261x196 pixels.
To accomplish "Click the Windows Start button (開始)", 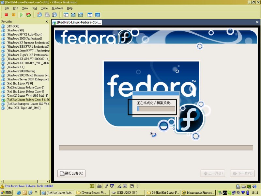I will coord(7,192).
